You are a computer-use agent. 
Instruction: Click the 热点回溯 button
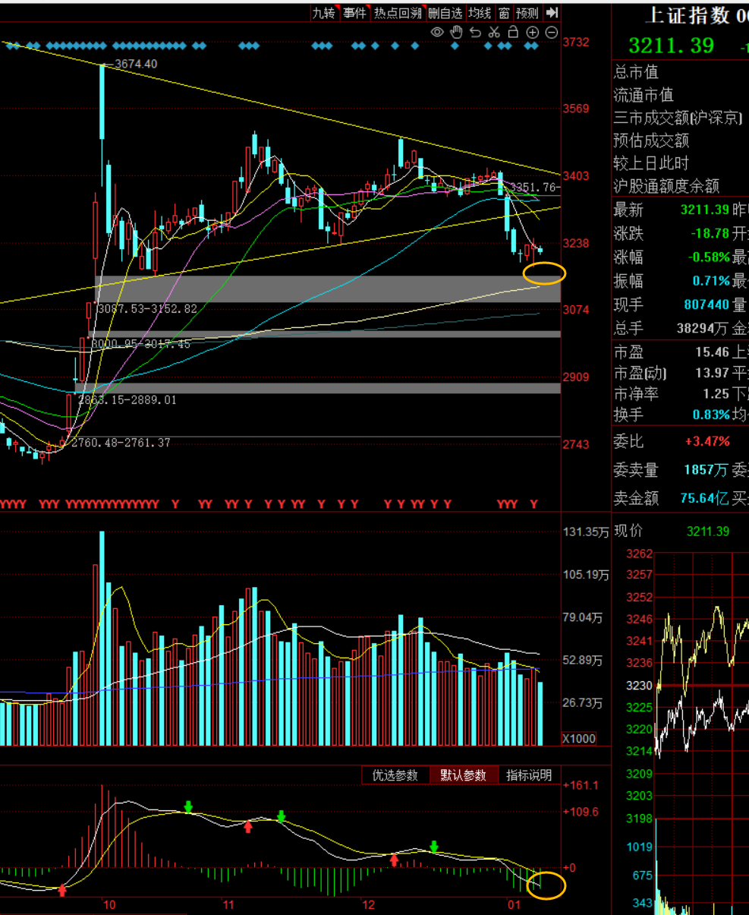point(397,13)
